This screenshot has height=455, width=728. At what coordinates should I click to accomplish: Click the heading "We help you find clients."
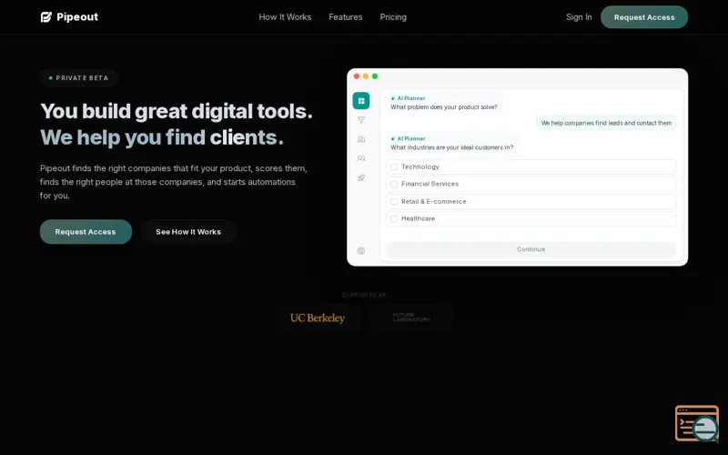(x=162, y=137)
